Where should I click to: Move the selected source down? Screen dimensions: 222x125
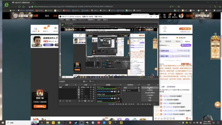click(92, 101)
